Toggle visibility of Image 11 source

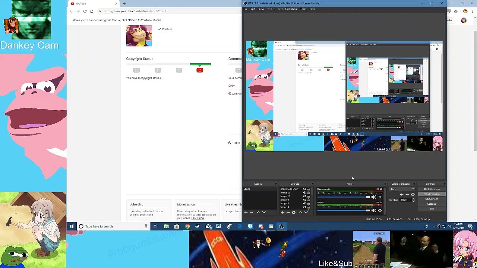304,193
